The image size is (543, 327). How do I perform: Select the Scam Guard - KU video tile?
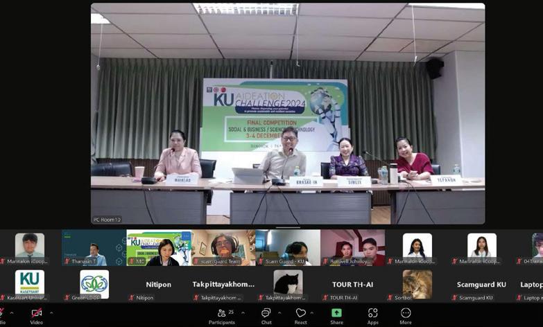click(288, 248)
